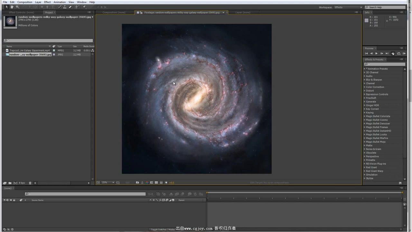
Task: Switch to the Effect Controls tab
Action: click(21, 13)
